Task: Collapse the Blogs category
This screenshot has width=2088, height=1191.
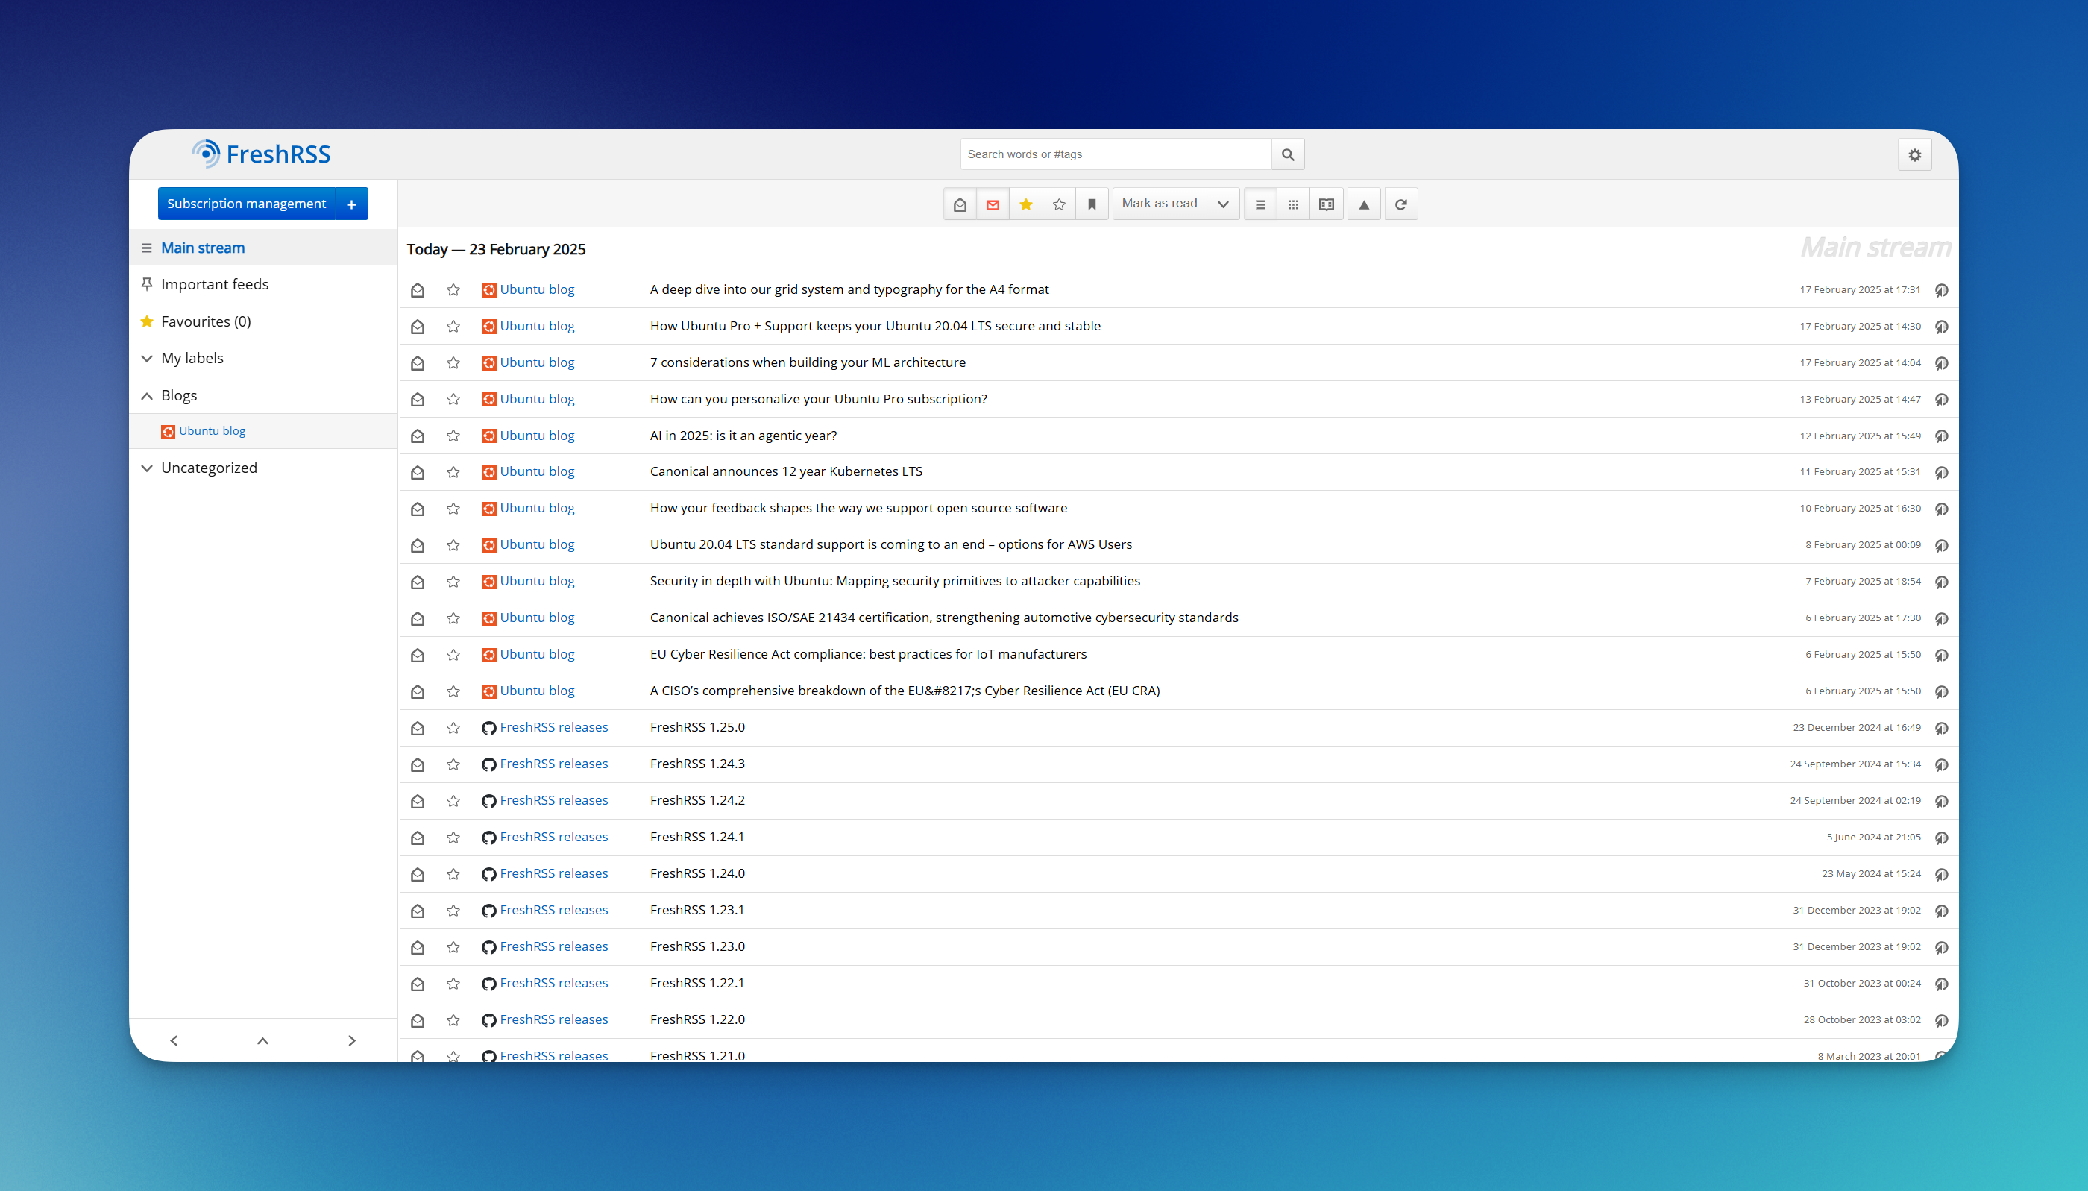Action: pos(147,396)
